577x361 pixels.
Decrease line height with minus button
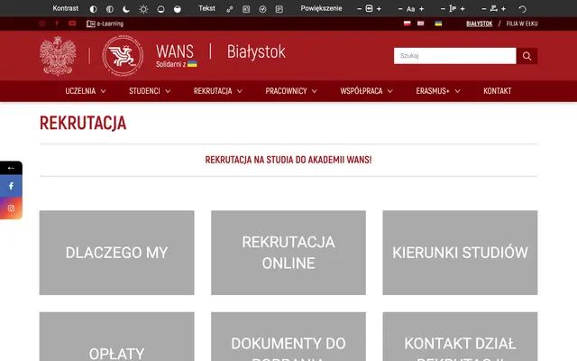click(443, 9)
